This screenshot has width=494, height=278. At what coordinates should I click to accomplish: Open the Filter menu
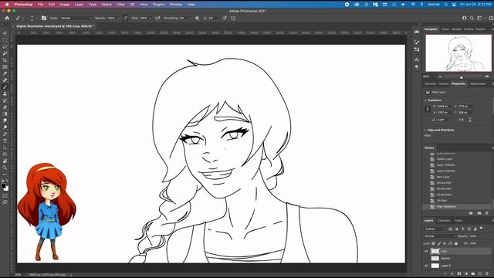(x=120, y=5)
